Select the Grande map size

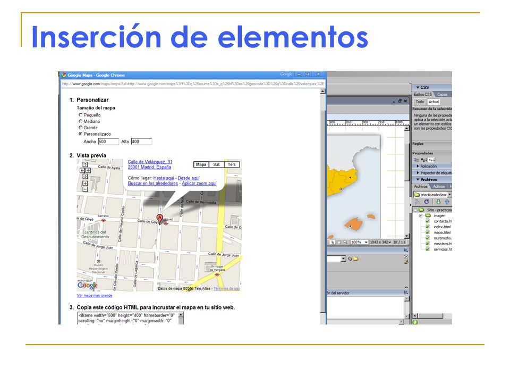coord(80,127)
